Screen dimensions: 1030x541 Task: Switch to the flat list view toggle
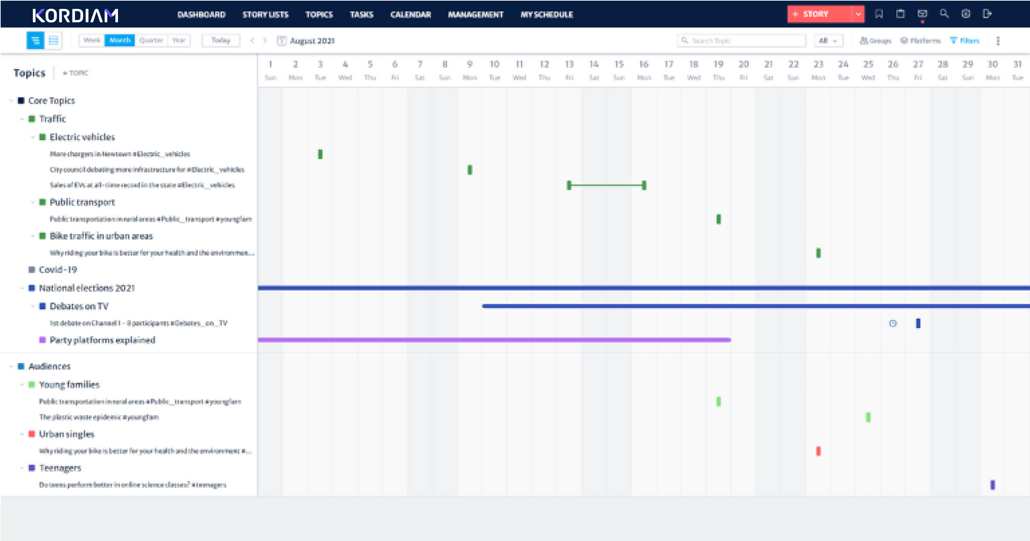click(53, 40)
